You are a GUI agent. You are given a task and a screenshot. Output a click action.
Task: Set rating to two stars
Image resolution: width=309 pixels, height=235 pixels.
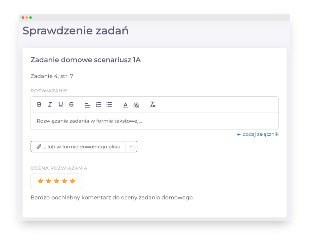click(x=48, y=181)
